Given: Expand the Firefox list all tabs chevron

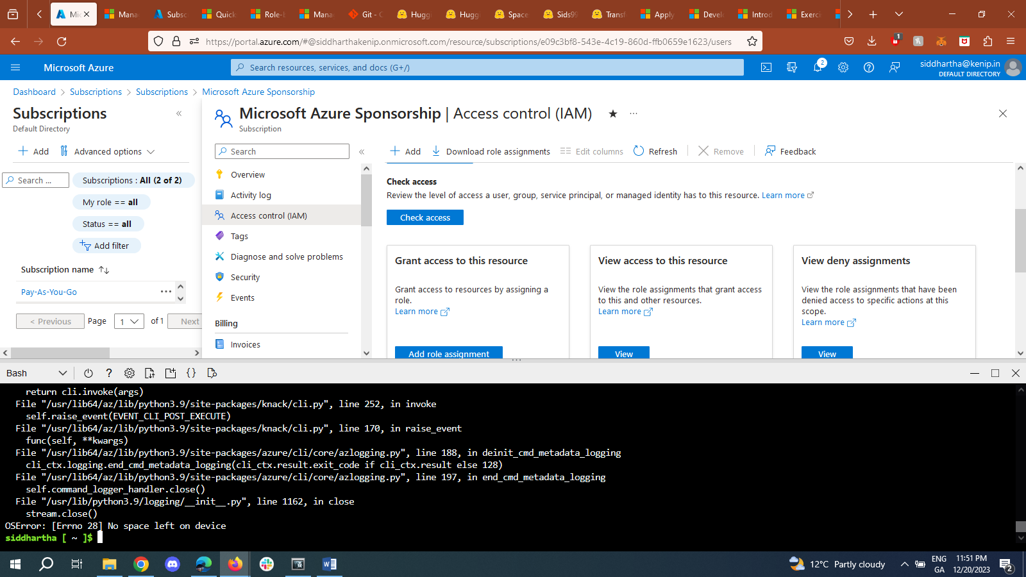Looking at the screenshot, I should (899, 14).
